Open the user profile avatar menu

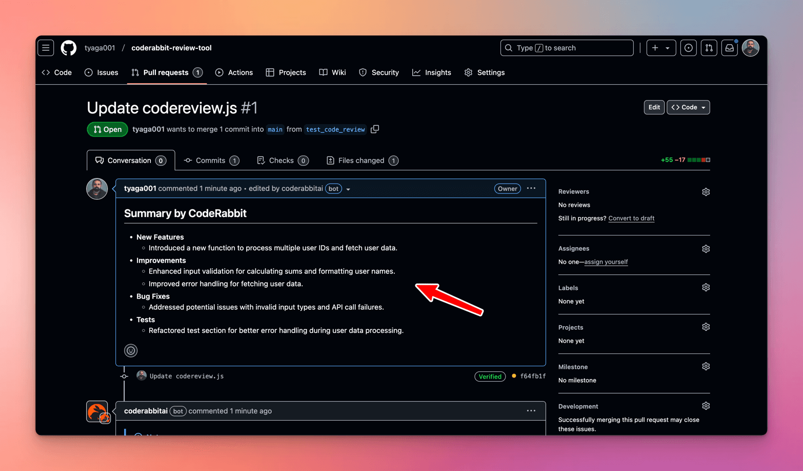point(751,48)
